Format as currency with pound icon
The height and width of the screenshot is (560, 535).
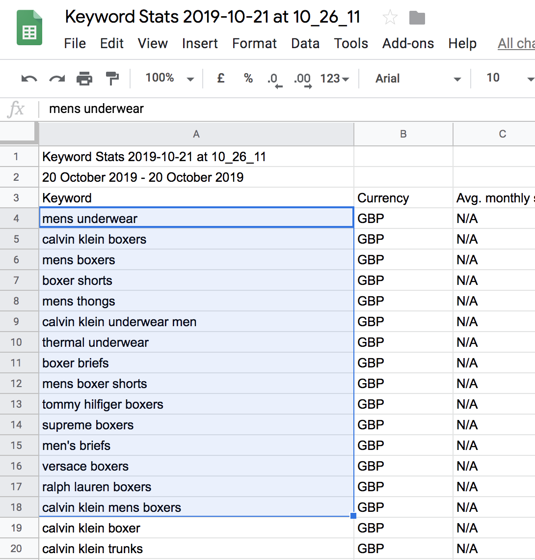(x=221, y=78)
